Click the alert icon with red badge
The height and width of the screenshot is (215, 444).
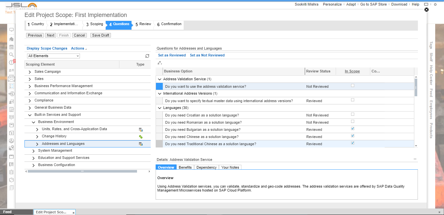11,62
